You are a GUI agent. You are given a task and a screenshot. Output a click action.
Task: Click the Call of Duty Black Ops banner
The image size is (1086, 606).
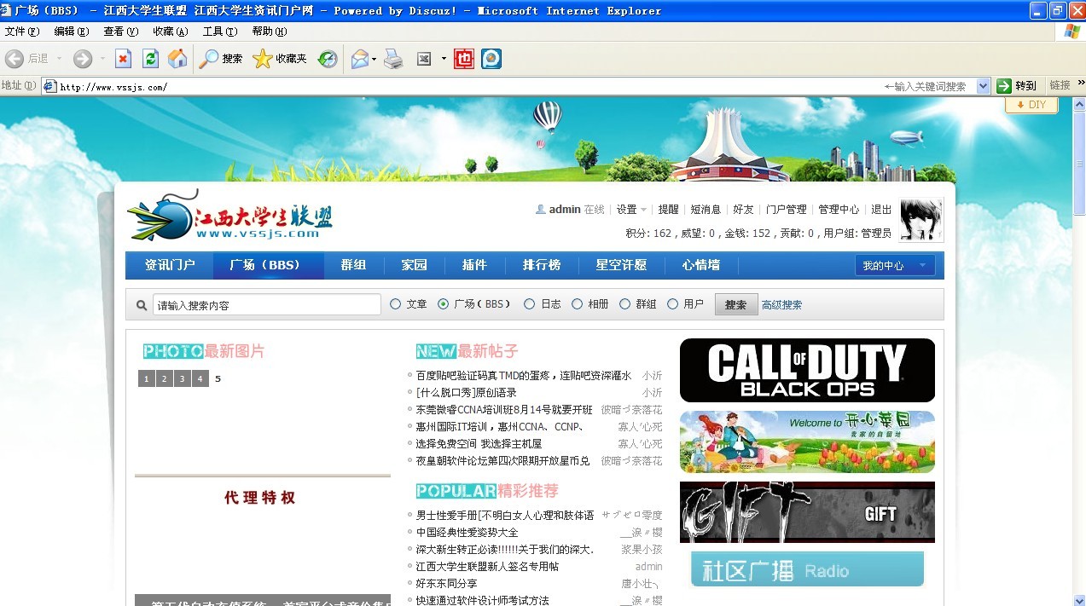806,369
